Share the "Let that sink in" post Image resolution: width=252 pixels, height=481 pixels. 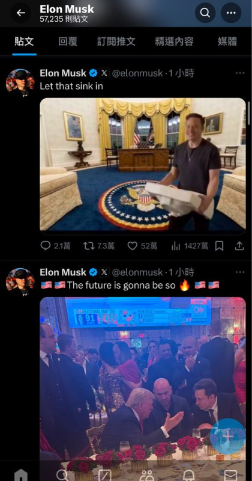coord(239,245)
